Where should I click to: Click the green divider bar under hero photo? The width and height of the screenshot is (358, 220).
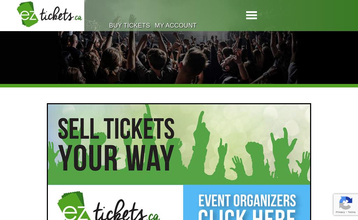click(x=179, y=86)
